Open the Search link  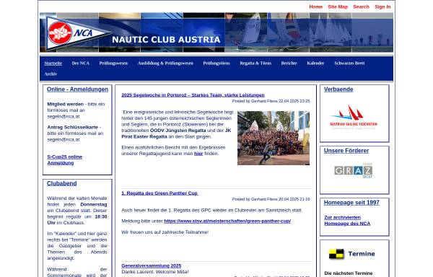coord(361,6)
